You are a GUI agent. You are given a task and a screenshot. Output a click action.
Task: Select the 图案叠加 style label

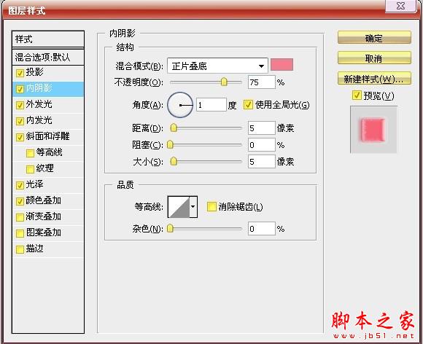44,232
